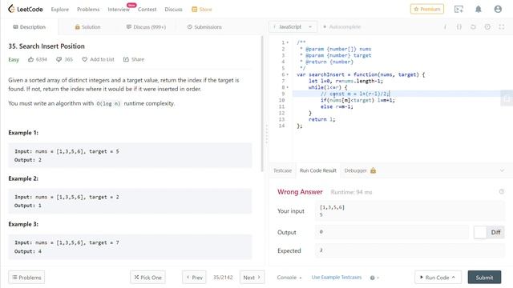Collapse code fold at line 1
The image size is (513, 288).
click(x=288, y=42)
